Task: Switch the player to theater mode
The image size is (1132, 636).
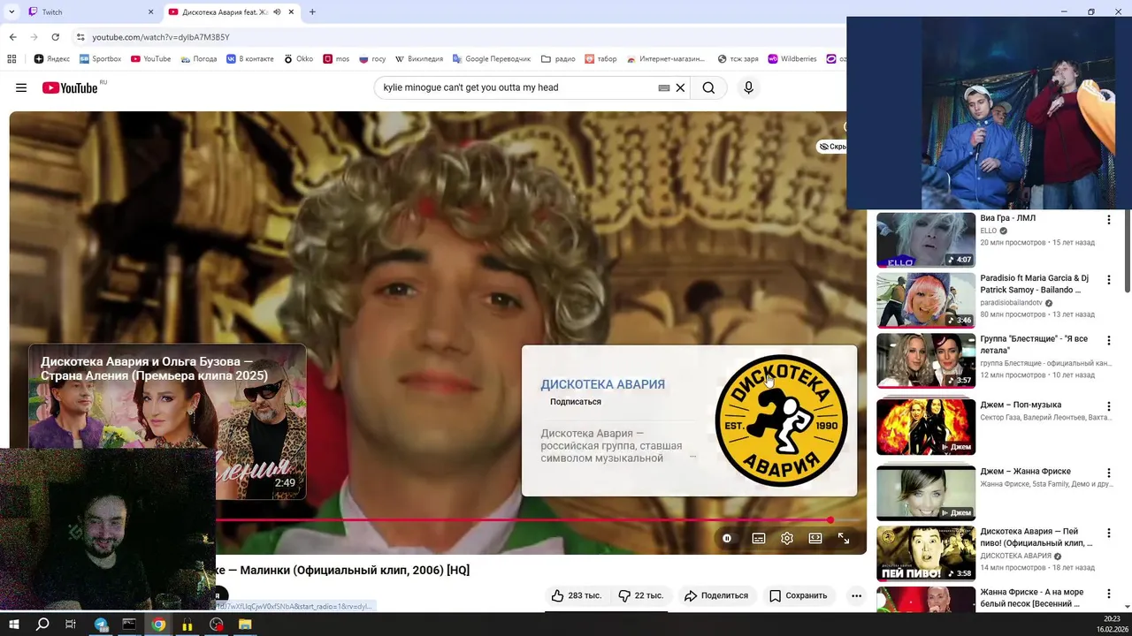Action: click(815, 538)
